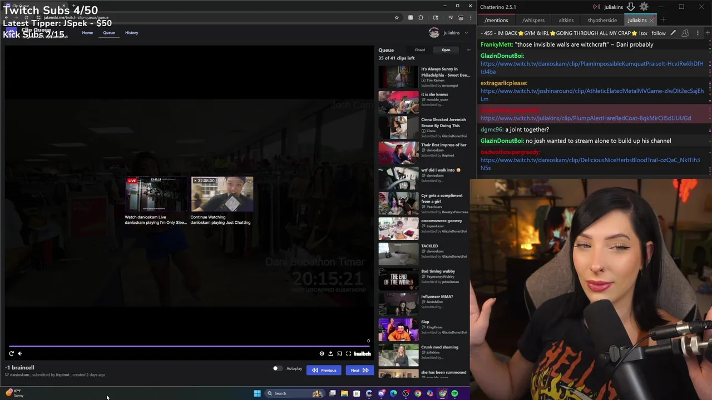The width and height of the screenshot is (712, 400).
Task: Click the taskbar Search box
Action: 295,393
